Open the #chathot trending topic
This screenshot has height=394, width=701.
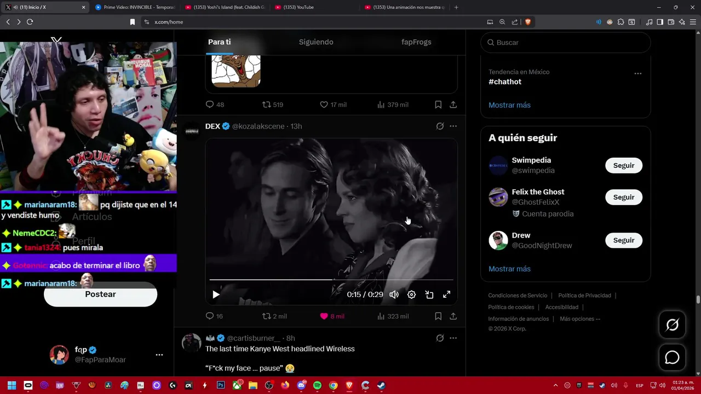click(x=505, y=82)
